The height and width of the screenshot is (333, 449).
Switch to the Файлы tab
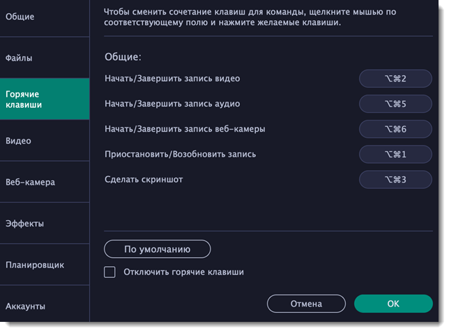[45, 58]
